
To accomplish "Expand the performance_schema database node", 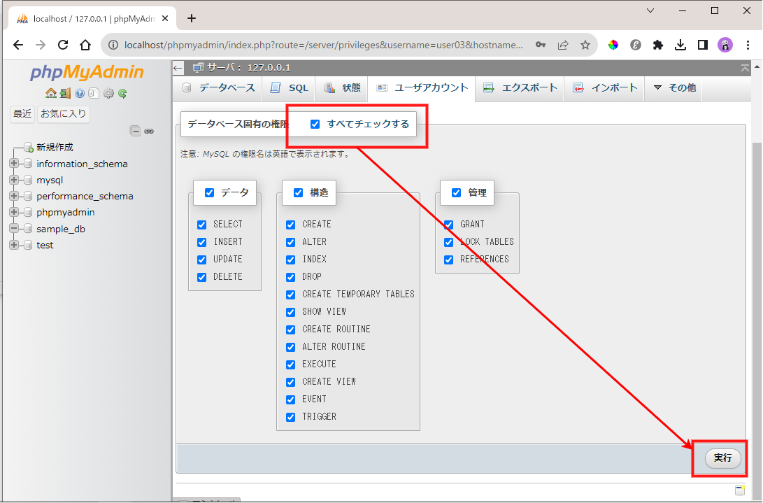I will [x=13, y=196].
